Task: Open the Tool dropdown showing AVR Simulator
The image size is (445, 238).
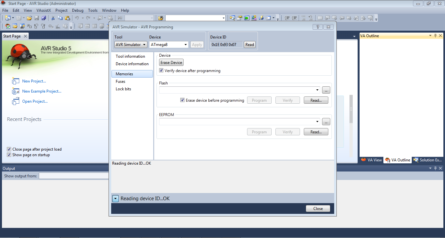Action: [131, 45]
